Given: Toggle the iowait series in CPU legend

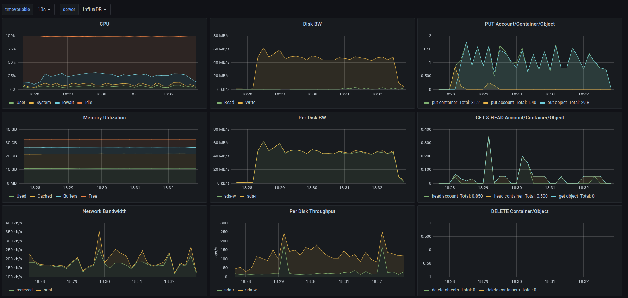Looking at the screenshot, I should point(68,103).
